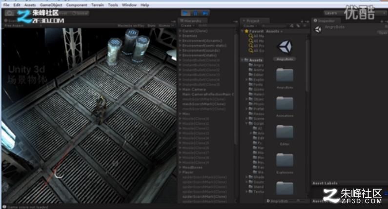Click the Play button in the toolbar
Image resolution: width=388 pixels, height=209 pixels.
(x=185, y=13)
